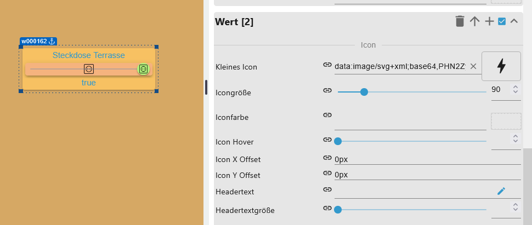The height and width of the screenshot is (225, 532).
Task: Delete the Wert [2] entry via trash icon
Action: tap(460, 22)
